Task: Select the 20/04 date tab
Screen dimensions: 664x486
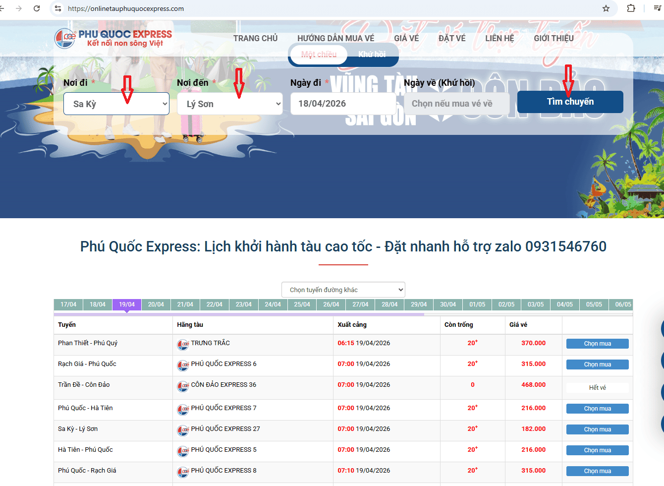Action: tap(156, 304)
